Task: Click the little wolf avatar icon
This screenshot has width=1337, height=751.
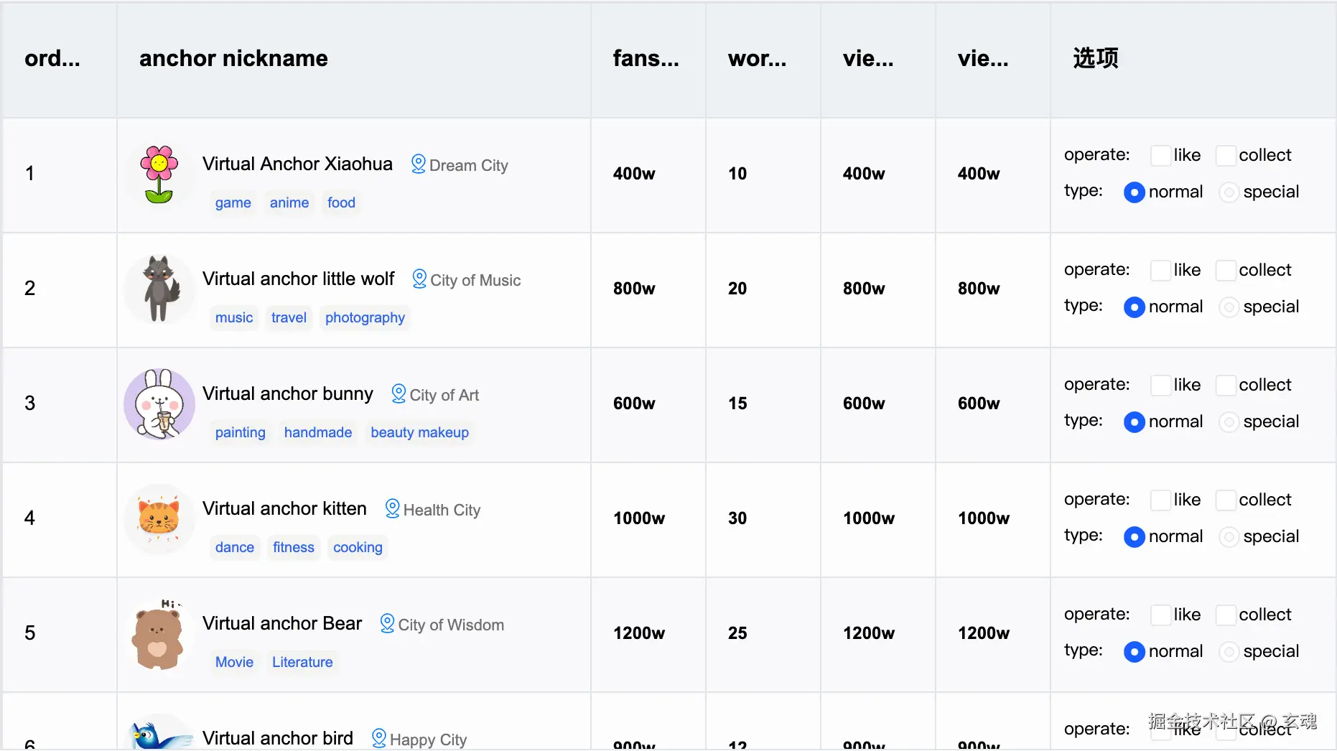Action: [159, 289]
